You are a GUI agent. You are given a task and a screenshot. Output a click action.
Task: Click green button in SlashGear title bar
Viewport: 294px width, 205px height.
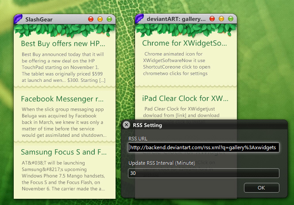coord(109,19)
